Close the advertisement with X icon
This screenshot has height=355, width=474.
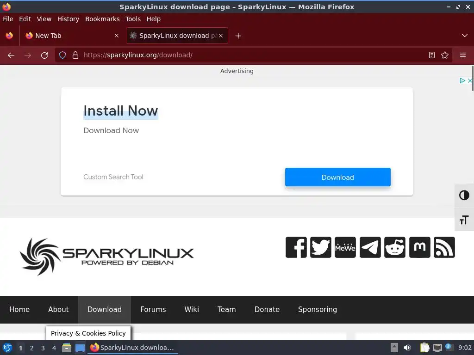(470, 80)
